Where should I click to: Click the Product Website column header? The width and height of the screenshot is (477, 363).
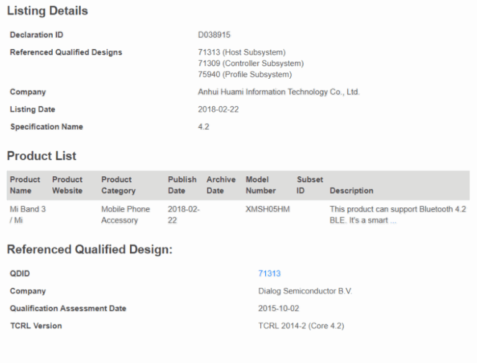(x=67, y=185)
